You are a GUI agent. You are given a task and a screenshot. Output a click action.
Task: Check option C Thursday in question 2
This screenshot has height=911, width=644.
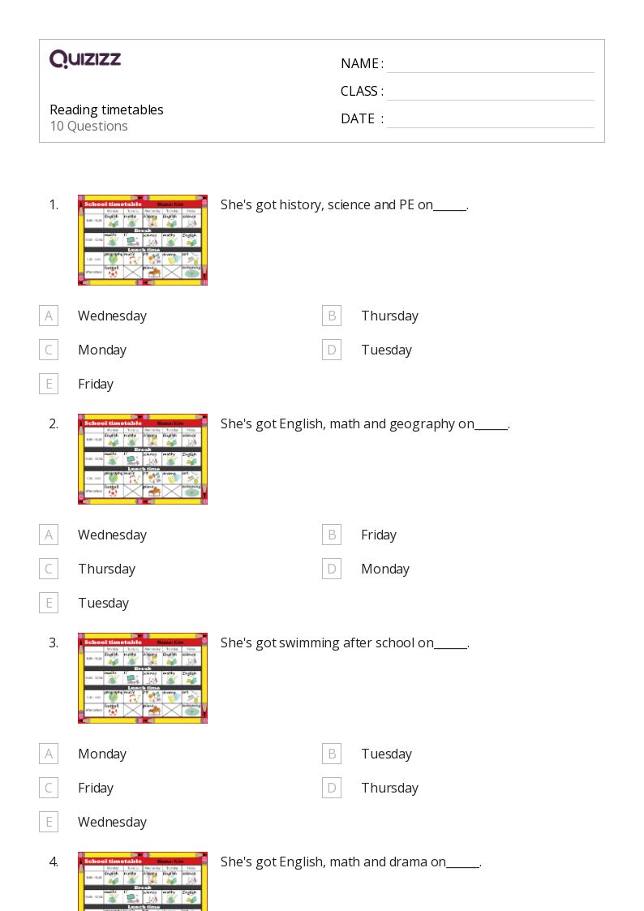point(49,569)
